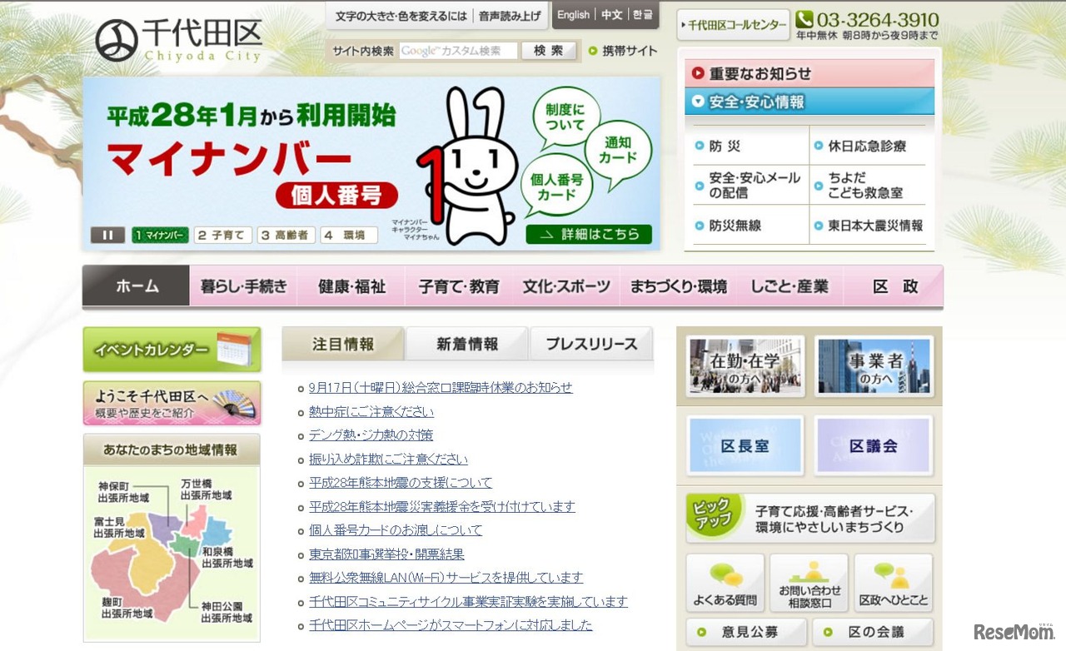Image resolution: width=1066 pixels, height=651 pixels.
Task: Select 和泉橋出張所地域 on the map
Action: point(227,557)
